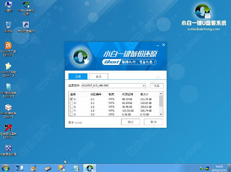Click the 总大小 column header
231x172 pixels.
(144, 94)
